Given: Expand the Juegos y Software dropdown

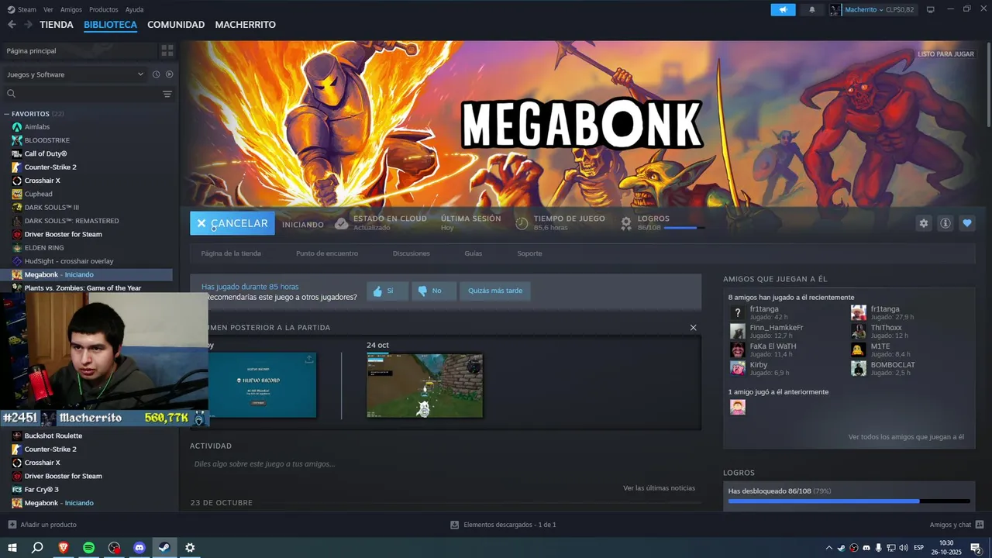Looking at the screenshot, I should pyautogui.click(x=74, y=74).
